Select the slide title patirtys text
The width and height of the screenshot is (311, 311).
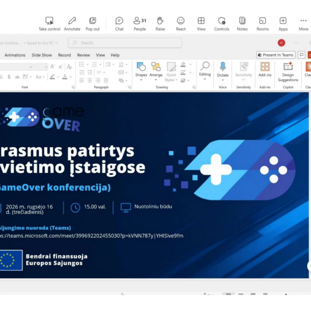(x=100, y=151)
